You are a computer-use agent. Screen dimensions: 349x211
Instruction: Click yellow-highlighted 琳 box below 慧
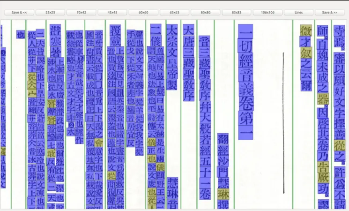[x=223, y=194]
